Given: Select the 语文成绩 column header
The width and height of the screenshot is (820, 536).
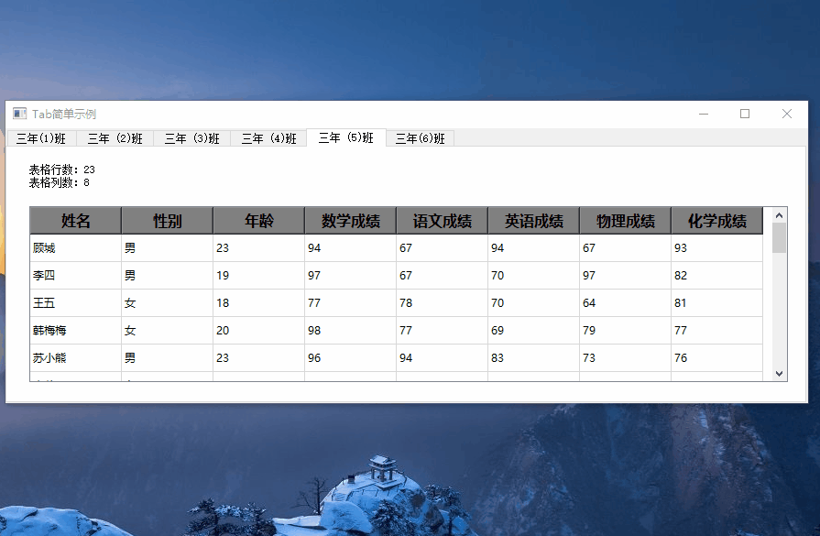Looking at the screenshot, I should [443, 221].
